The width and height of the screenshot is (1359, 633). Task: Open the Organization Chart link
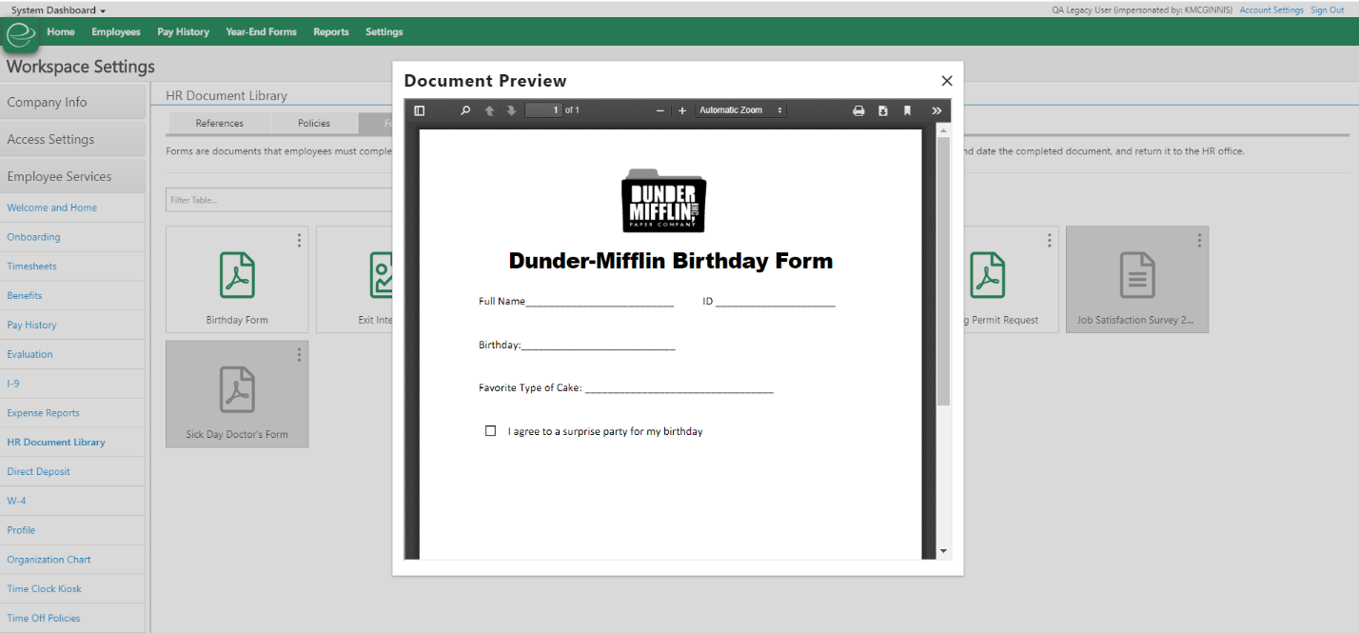[x=49, y=560]
